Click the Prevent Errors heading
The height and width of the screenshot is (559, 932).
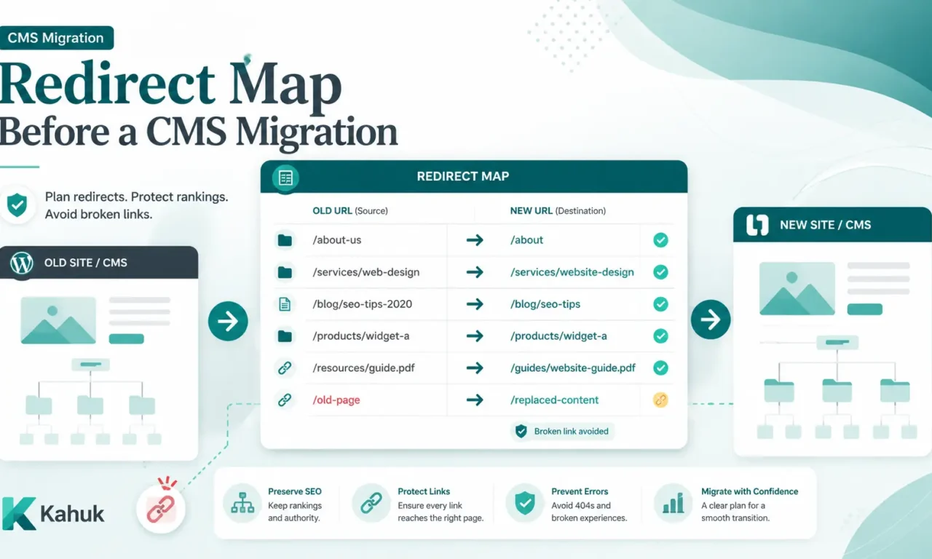580,491
